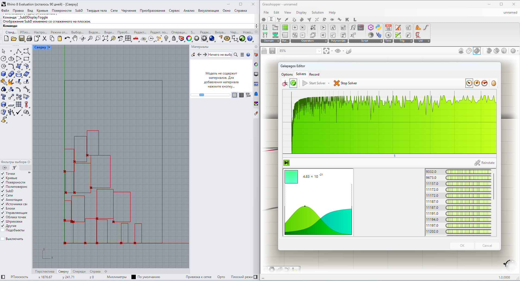Screen dimensions: 520x281
Task: Toggle the SubD selection filter checkbox
Action: click(2, 191)
